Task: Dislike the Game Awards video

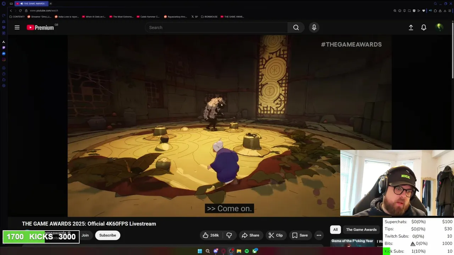Action: click(x=229, y=235)
